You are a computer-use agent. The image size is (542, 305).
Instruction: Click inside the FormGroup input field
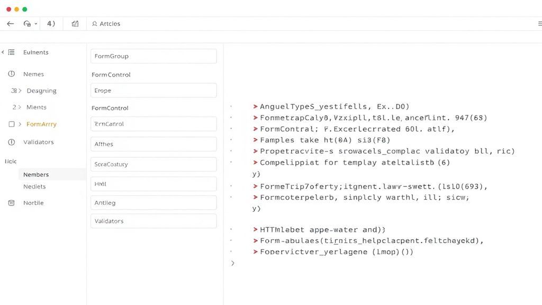pos(153,56)
